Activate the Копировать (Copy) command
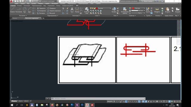191x107 pixels. click(x=41, y=11)
